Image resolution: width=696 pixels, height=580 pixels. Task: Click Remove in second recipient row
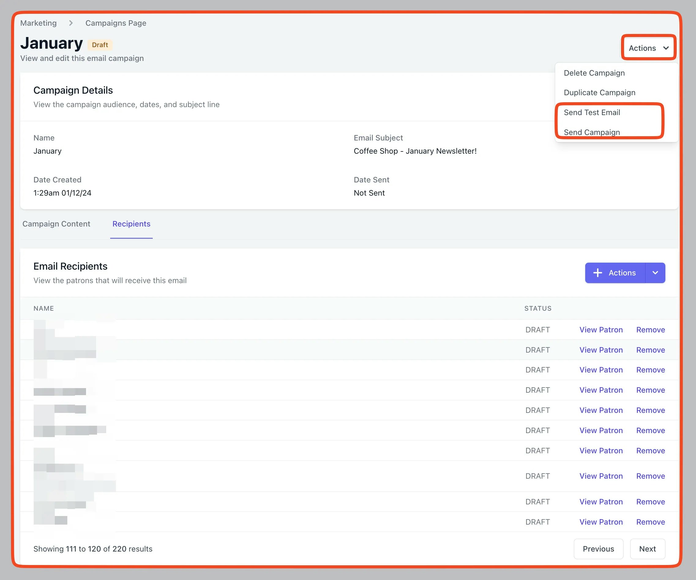click(650, 350)
